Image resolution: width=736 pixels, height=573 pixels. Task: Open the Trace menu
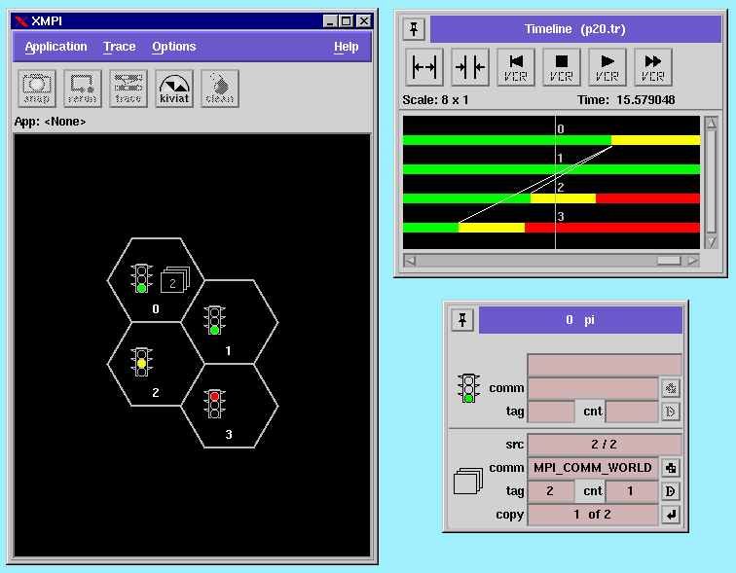coord(119,47)
